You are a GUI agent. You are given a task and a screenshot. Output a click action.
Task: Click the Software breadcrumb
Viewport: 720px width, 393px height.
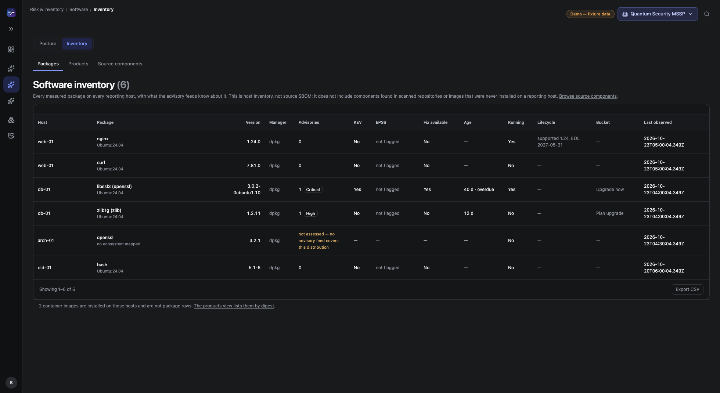[x=79, y=10]
